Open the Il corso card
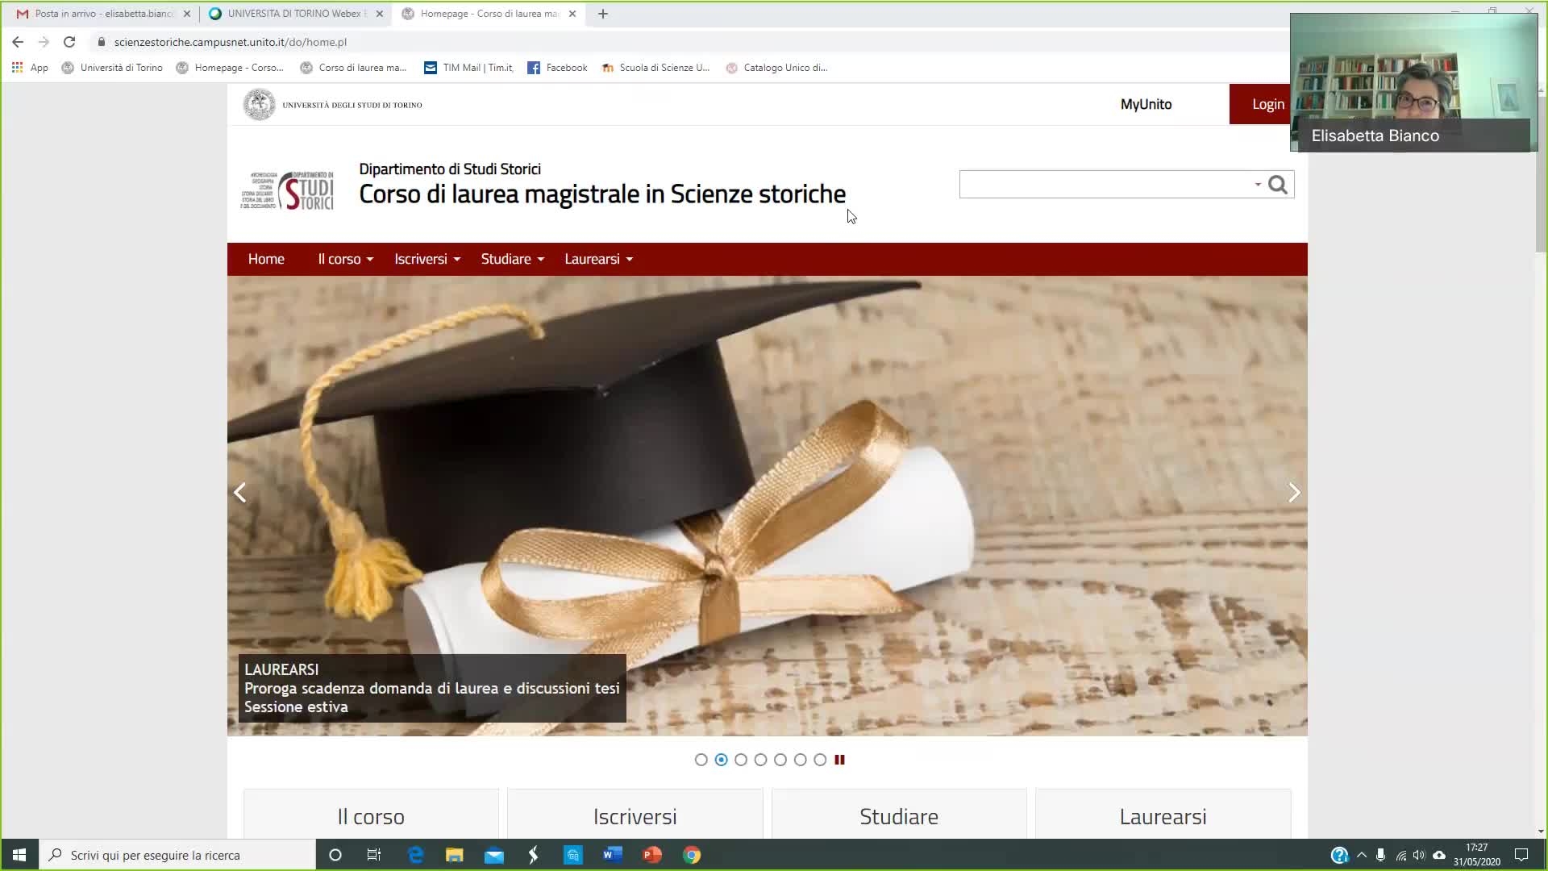1548x871 pixels. pyautogui.click(x=371, y=815)
